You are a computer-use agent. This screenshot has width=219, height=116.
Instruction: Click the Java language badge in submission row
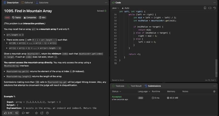pos(140,98)
